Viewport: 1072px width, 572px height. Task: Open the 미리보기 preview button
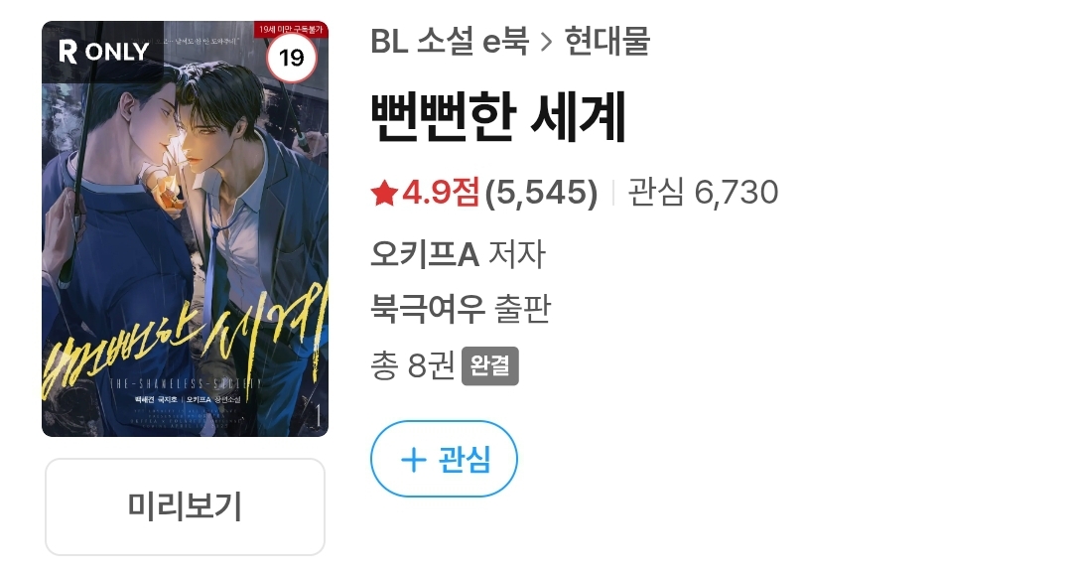[x=186, y=507]
